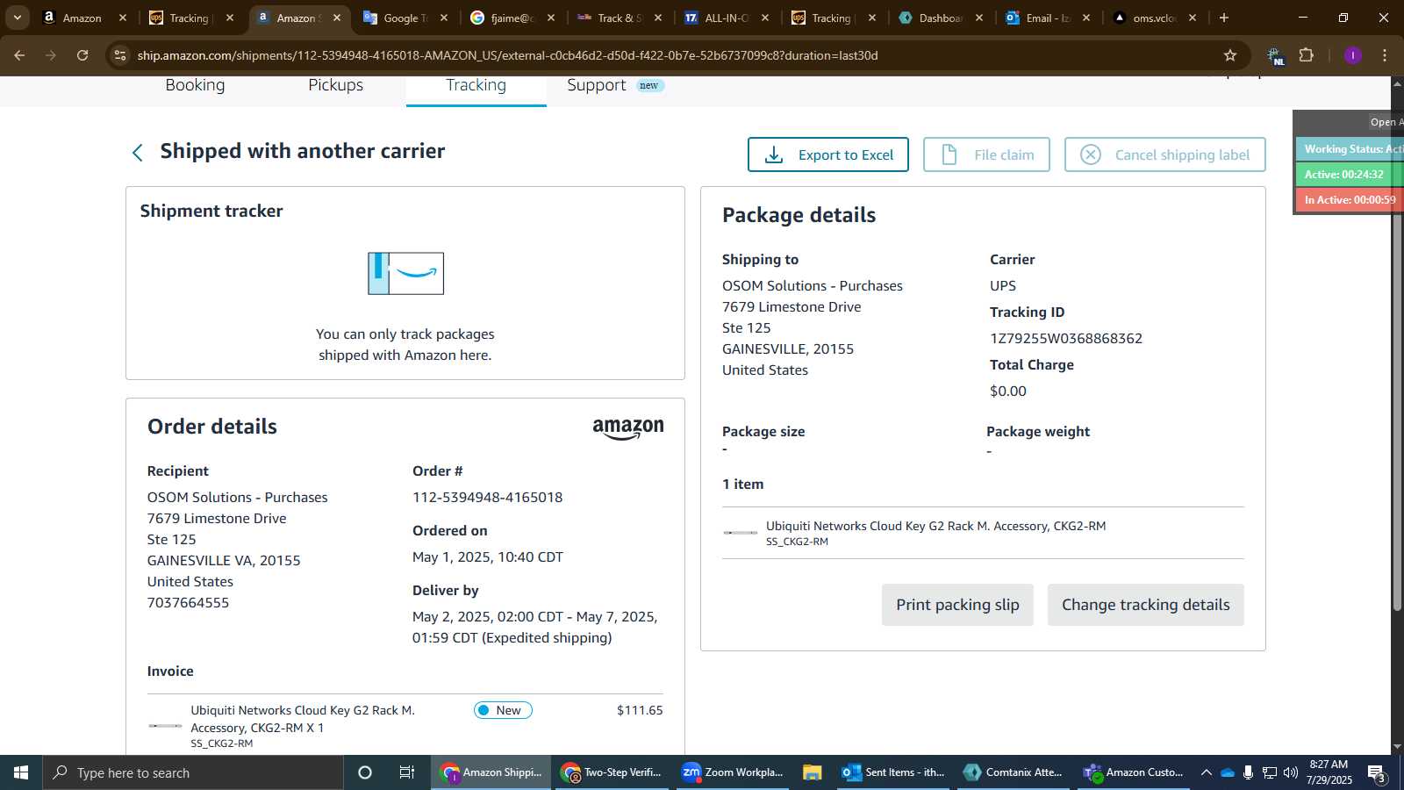This screenshot has width=1404, height=790.
Task: Switch to Teams Amazon Customer taskbar window
Action: tap(1134, 772)
